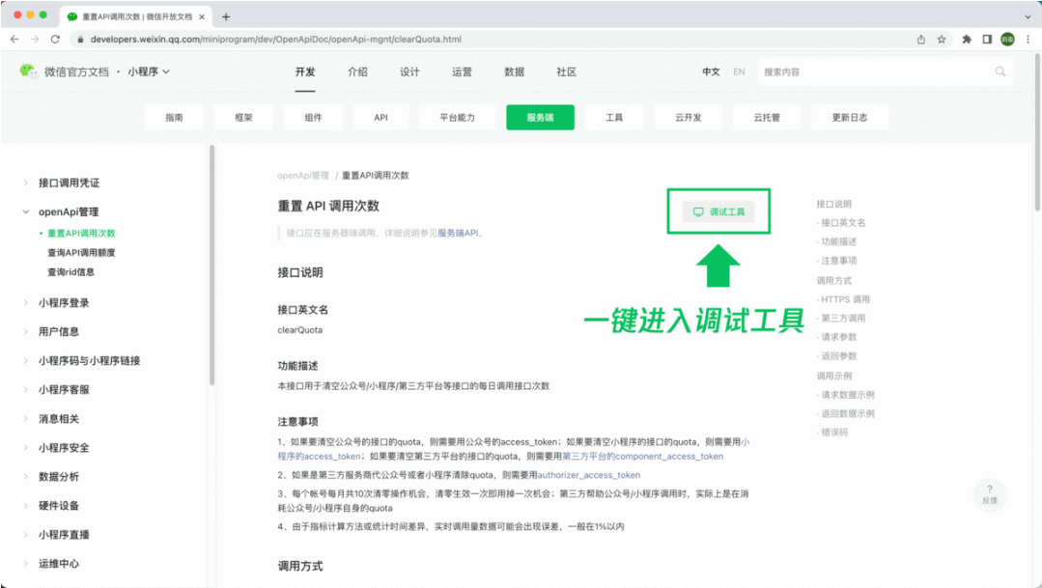Viewport: 1042px width, 588px height.
Task: Switch to the 介绍 top navigation tab
Action: tap(357, 71)
